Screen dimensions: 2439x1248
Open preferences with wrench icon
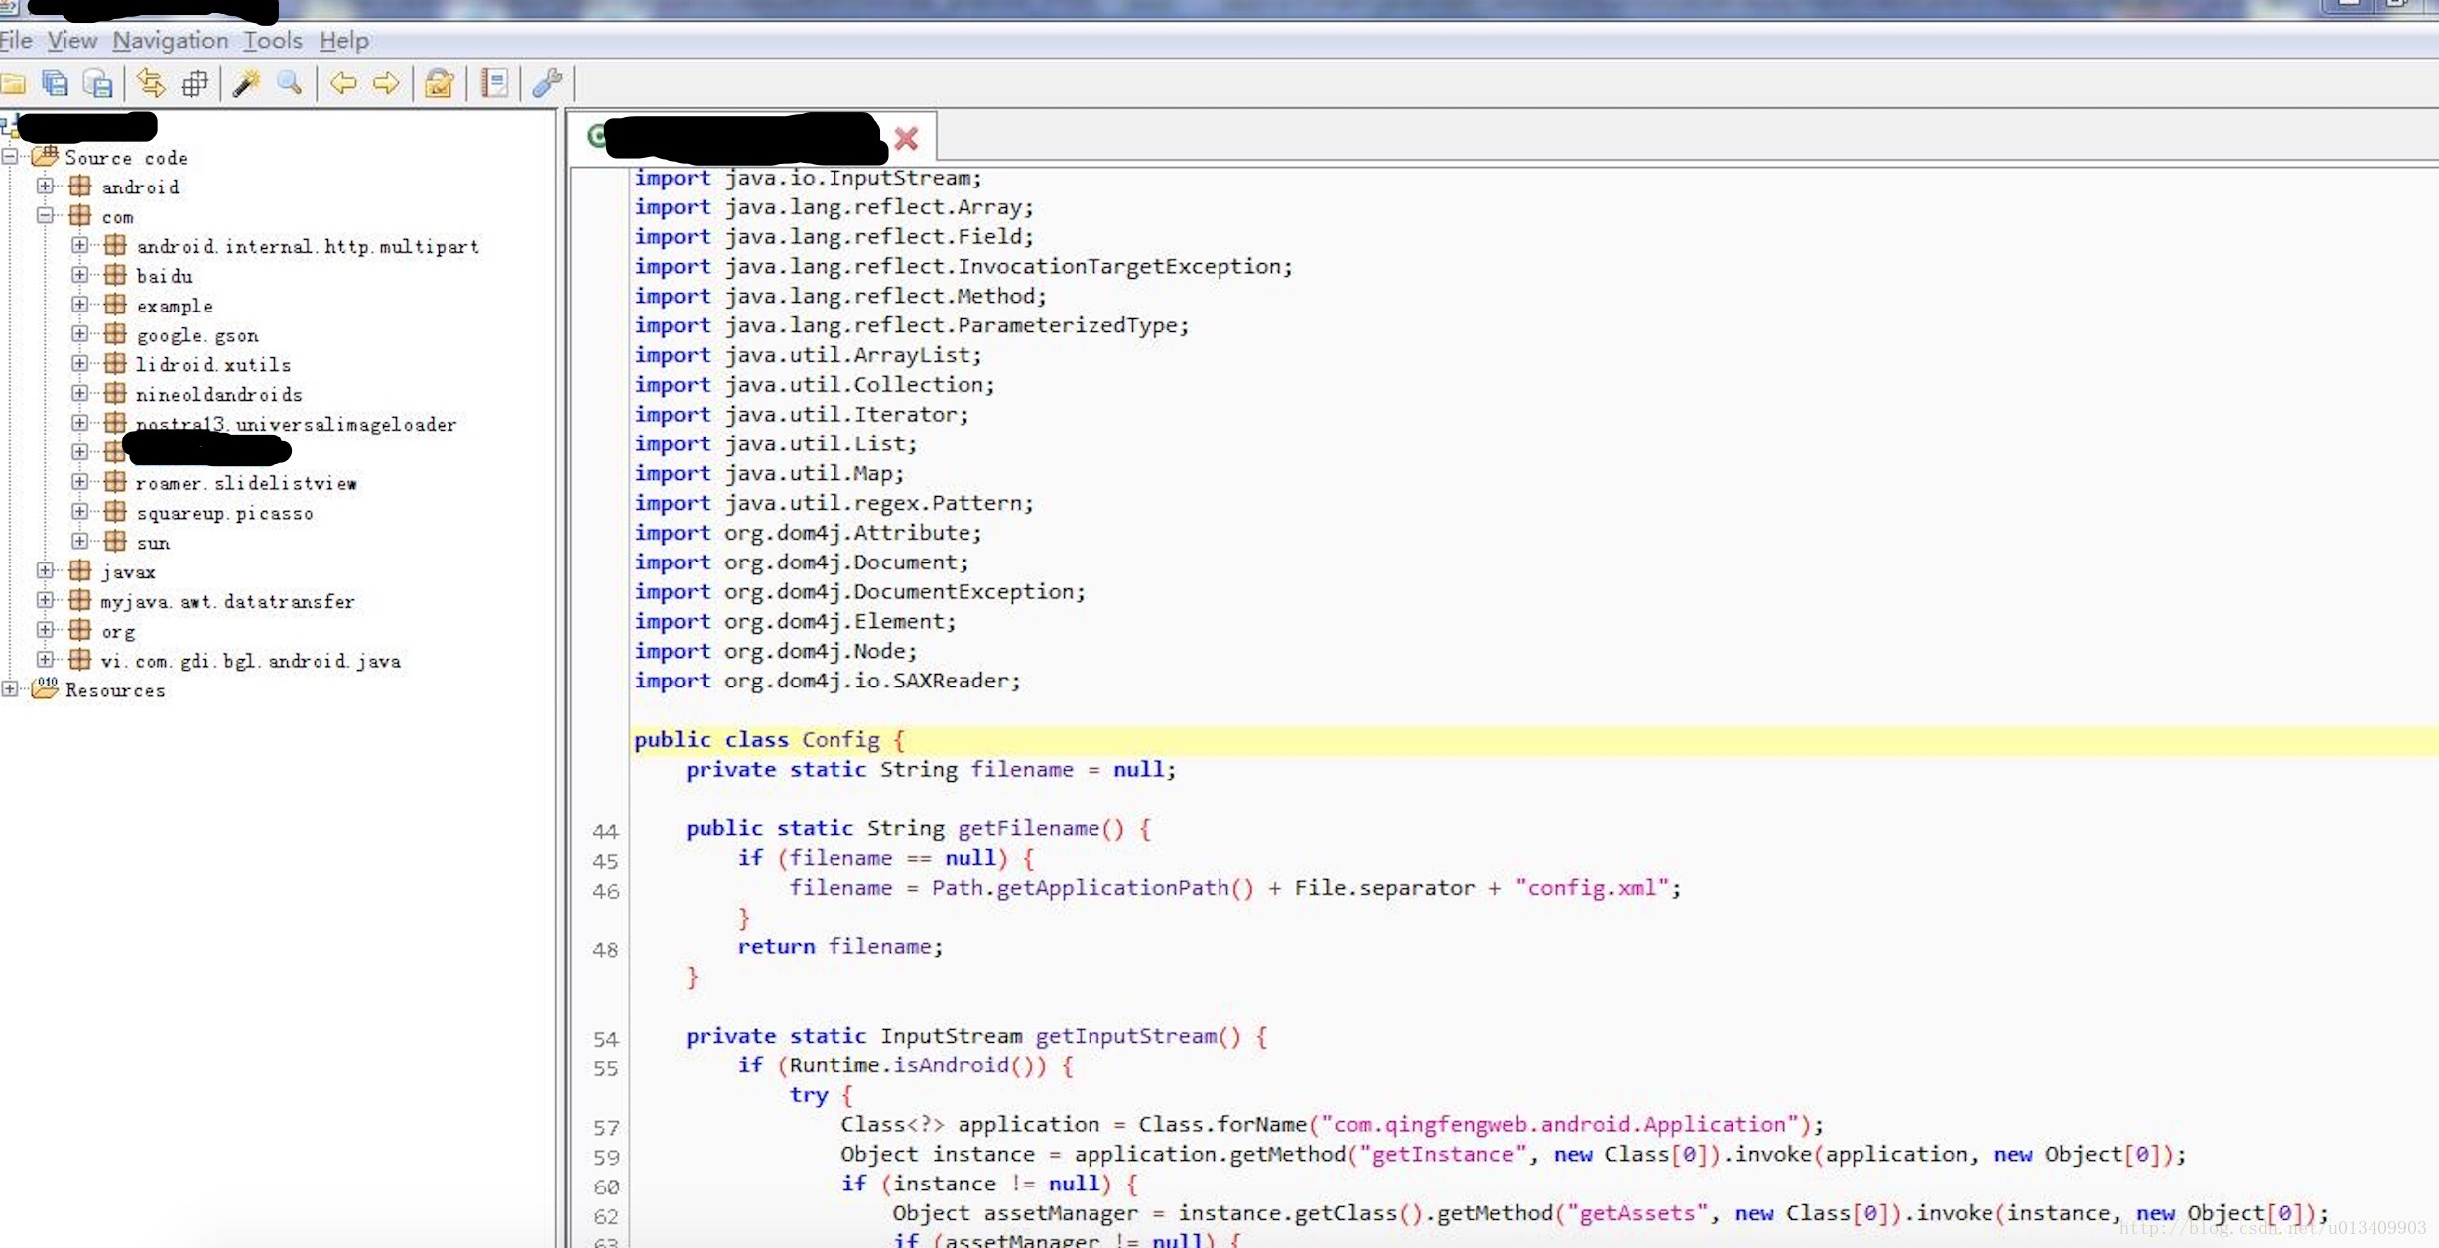tap(547, 84)
